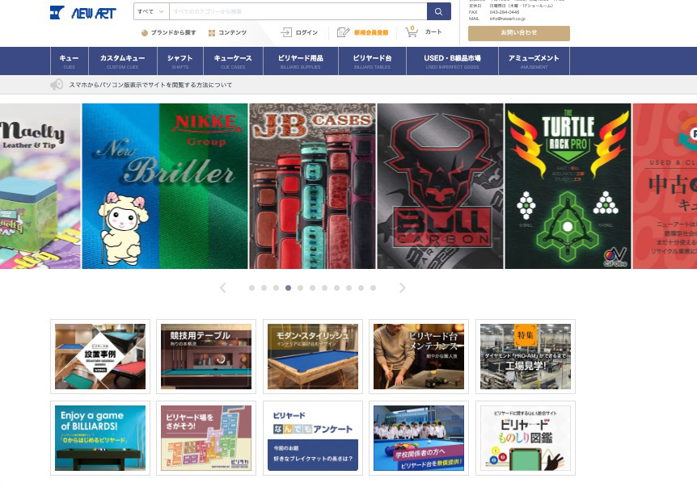Click the お問い合わせ button
697x487 pixels.
click(x=519, y=33)
